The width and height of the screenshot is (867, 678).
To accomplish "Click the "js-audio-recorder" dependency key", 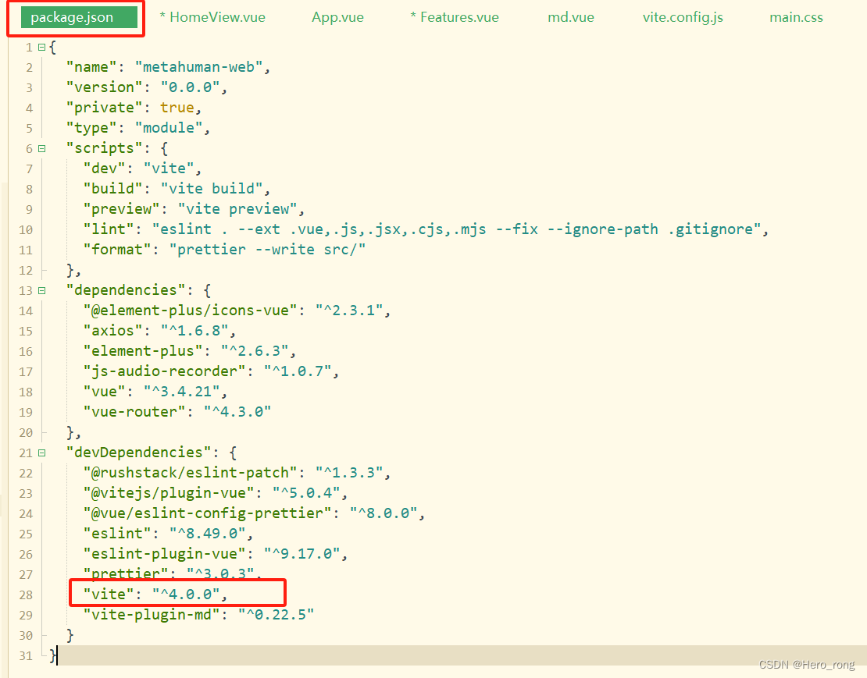I will coord(164,371).
